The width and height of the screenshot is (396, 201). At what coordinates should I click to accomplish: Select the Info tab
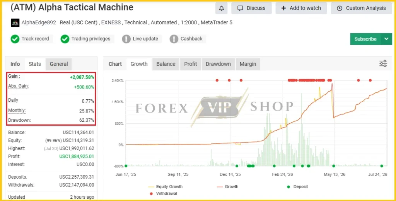pos(15,64)
